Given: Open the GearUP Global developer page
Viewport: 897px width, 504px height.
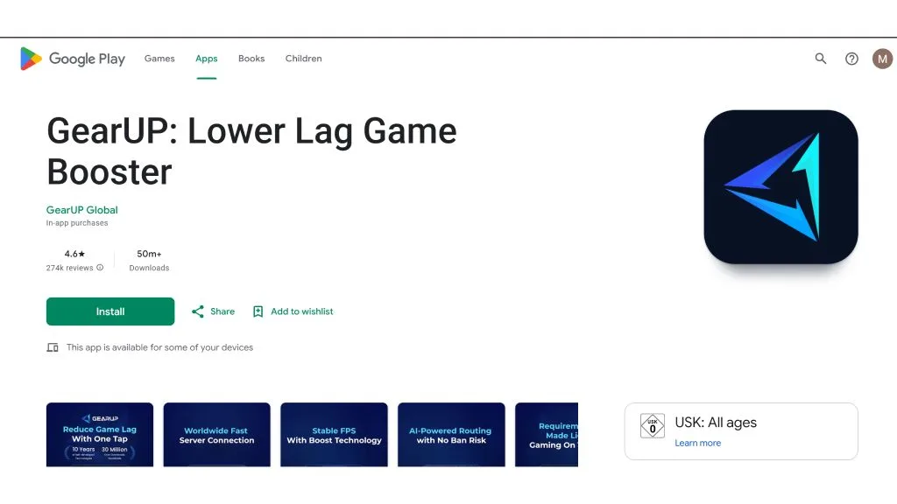Looking at the screenshot, I should pyautogui.click(x=81, y=210).
